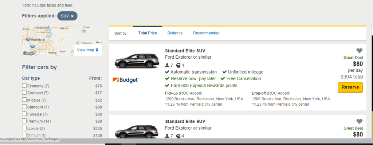Click Free Cancellation text
This screenshot has width=373, height=145.
pos(244,79)
